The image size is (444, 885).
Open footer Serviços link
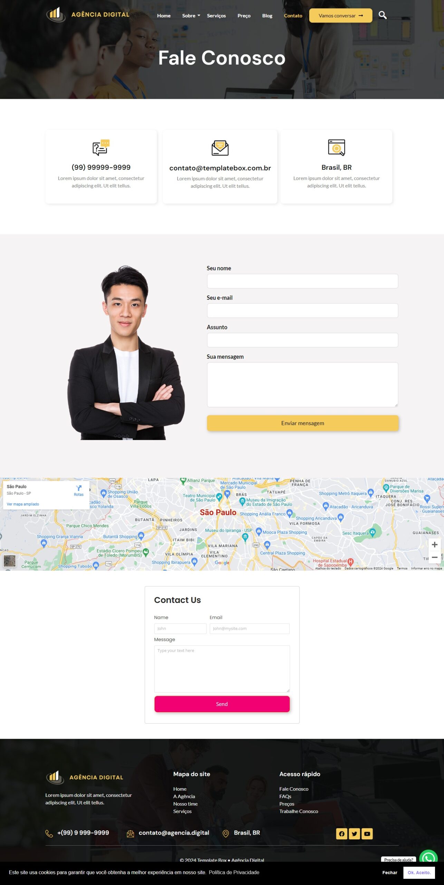click(x=182, y=811)
